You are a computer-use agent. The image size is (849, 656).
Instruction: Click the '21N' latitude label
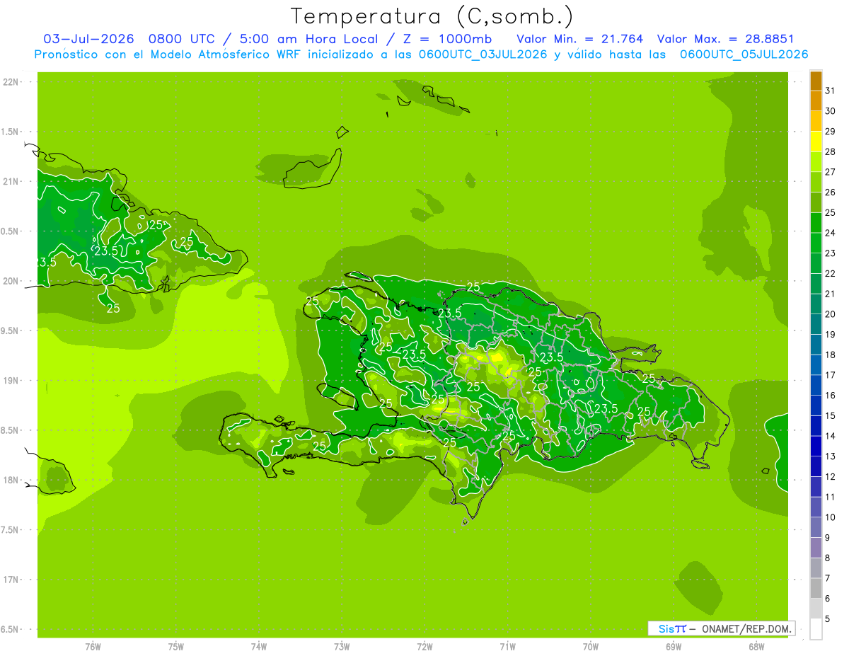pos(11,182)
